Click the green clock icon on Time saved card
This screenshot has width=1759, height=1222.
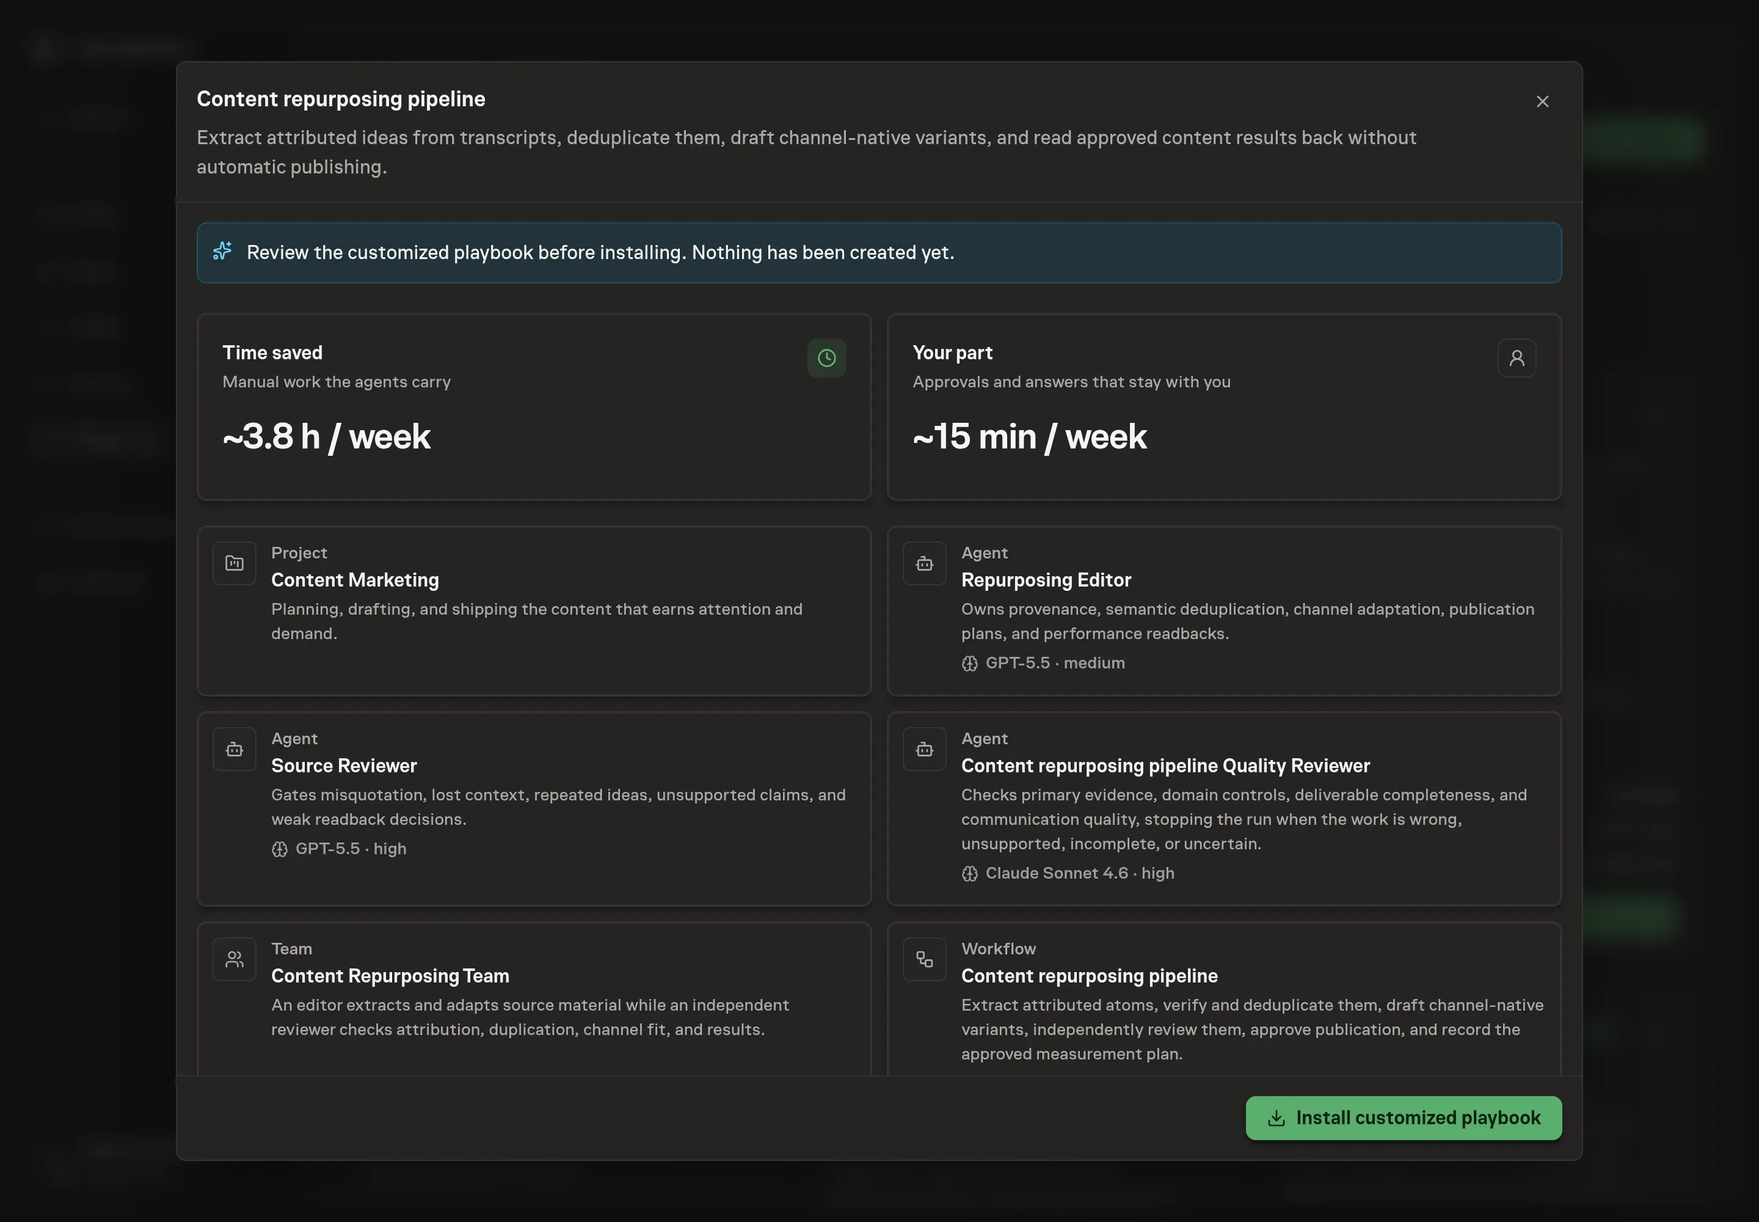[827, 357]
